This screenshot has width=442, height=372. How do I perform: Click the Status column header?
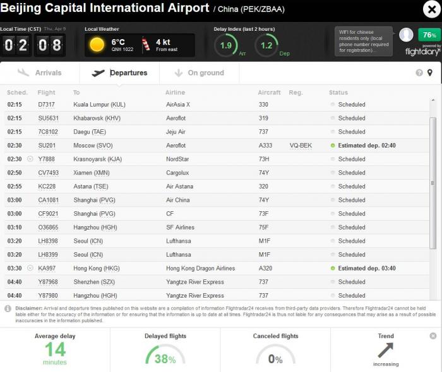pyautogui.click(x=338, y=92)
